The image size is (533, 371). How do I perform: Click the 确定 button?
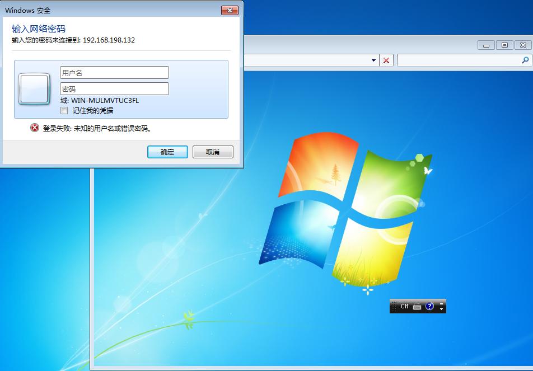pyautogui.click(x=167, y=152)
